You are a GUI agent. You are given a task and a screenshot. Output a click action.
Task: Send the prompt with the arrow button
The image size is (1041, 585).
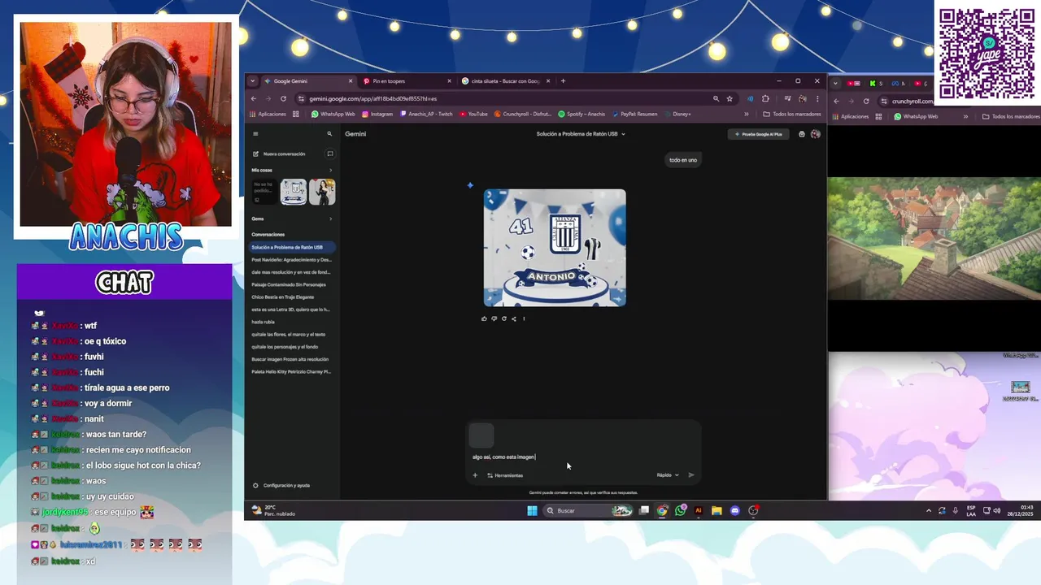click(x=691, y=475)
